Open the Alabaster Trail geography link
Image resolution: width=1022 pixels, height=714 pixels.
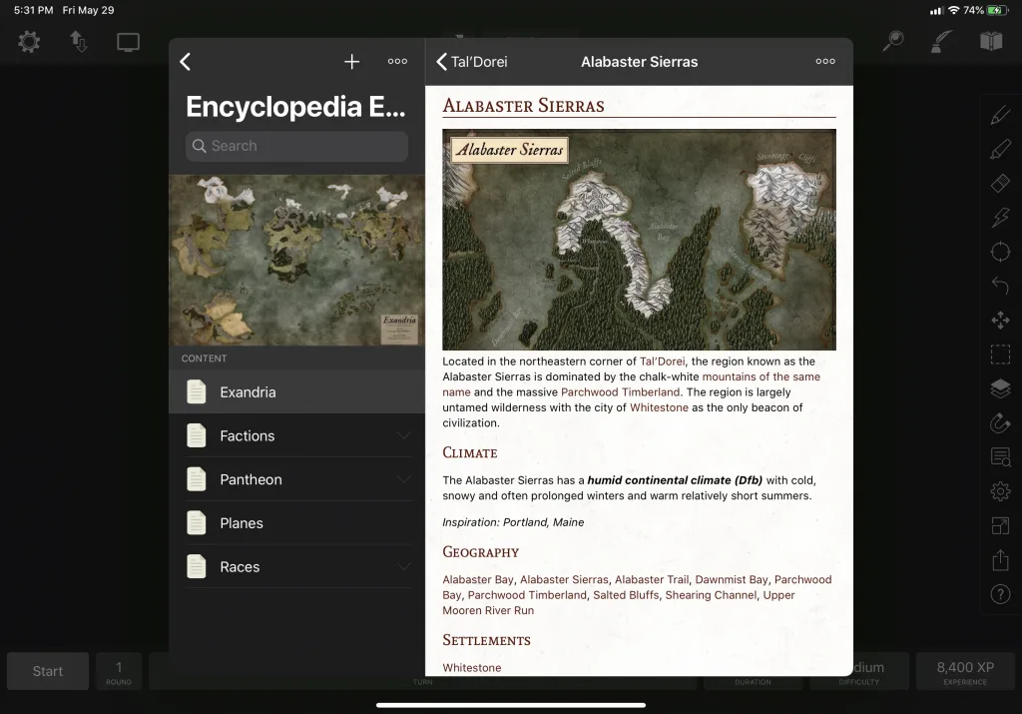(x=652, y=579)
